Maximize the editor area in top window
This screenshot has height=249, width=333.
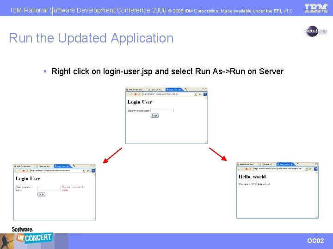pyautogui.click(x=206, y=89)
